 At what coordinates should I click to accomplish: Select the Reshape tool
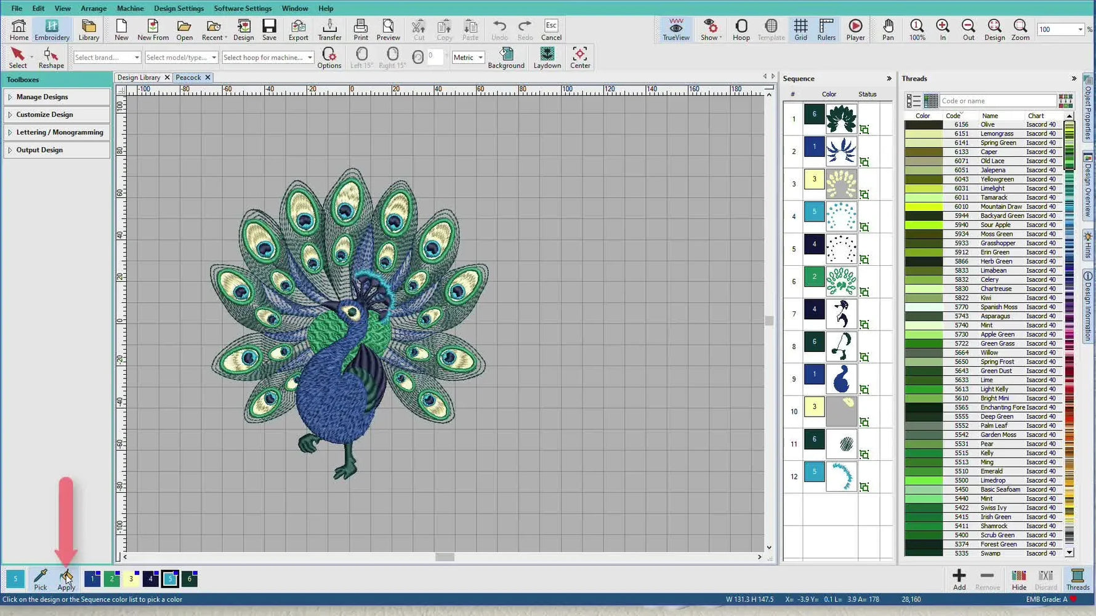[x=50, y=57]
